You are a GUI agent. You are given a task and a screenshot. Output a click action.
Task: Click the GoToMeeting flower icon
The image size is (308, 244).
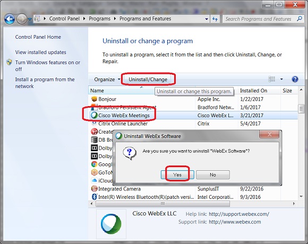pyautogui.click(x=94, y=172)
